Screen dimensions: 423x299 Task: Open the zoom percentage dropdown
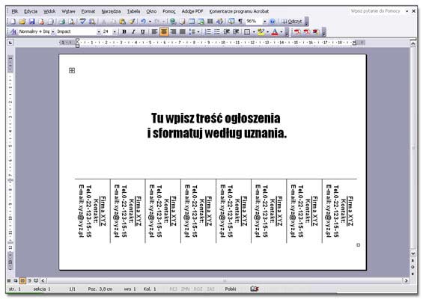(264, 21)
